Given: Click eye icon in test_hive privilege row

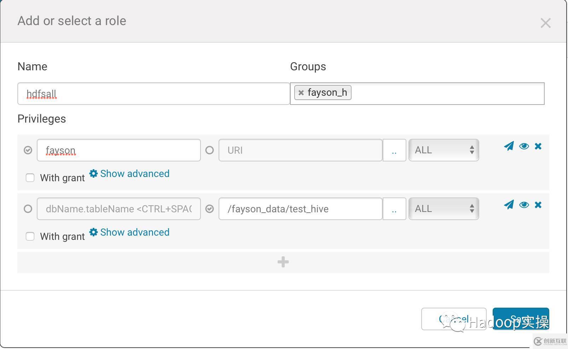Looking at the screenshot, I should (524, 205).
